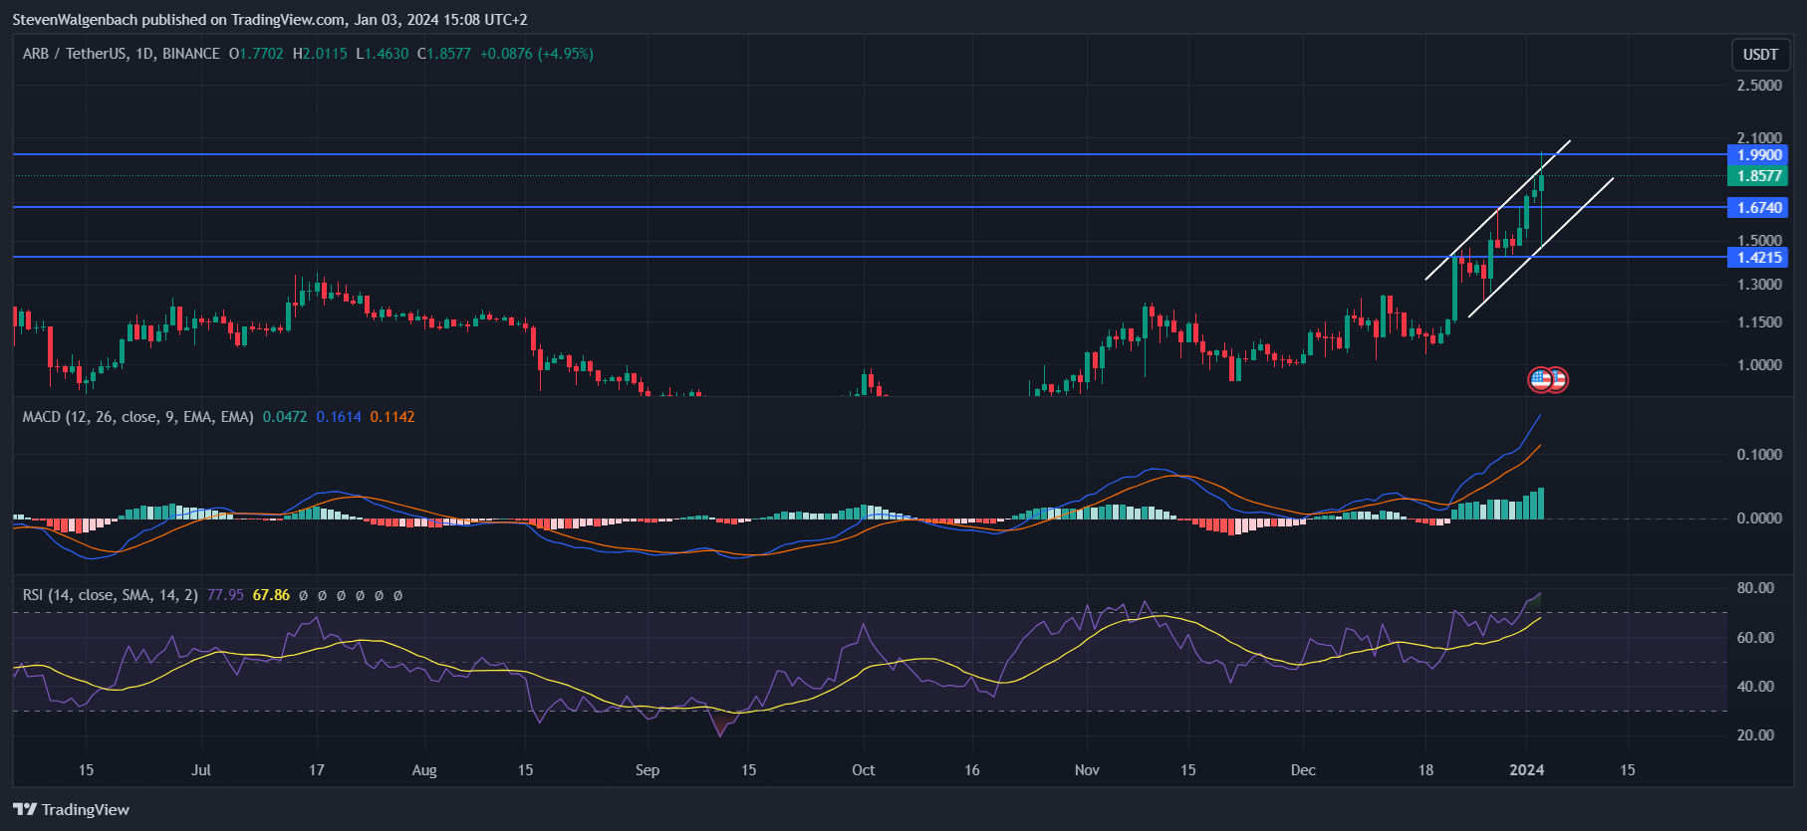Click the Aug label on time axis
This screenshot has width=1807, height=831.
[424, 770]
